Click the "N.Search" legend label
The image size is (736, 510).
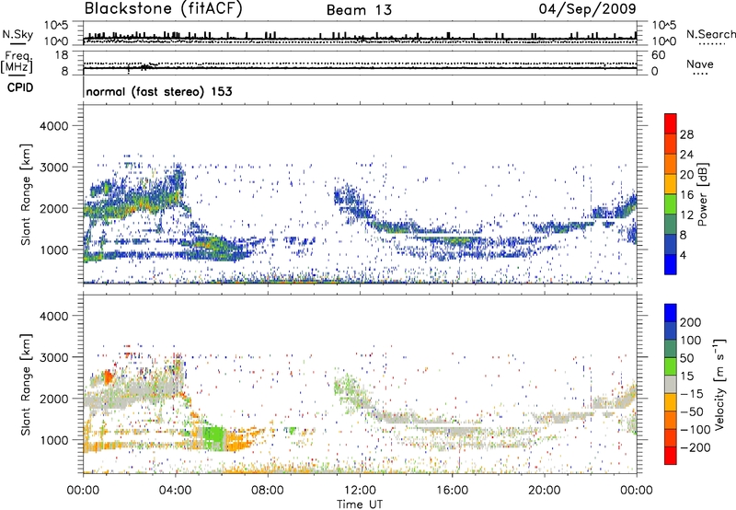(710, 34)
